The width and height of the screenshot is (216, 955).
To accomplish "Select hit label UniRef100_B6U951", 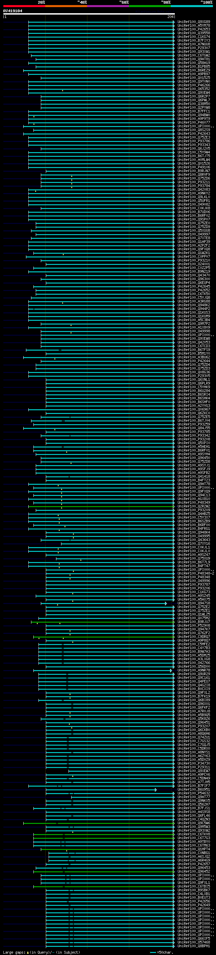I will pyautogui.click(x=194, y=790).
